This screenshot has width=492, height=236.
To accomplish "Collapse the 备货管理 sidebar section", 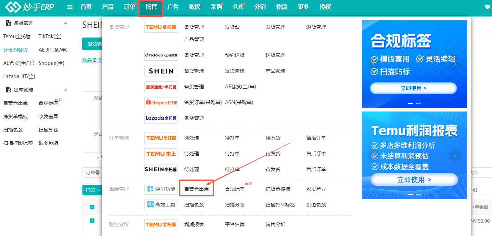I will 65,23.
